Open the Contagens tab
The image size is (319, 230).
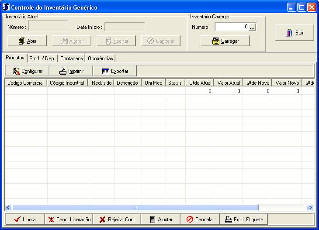pos(71,58)
